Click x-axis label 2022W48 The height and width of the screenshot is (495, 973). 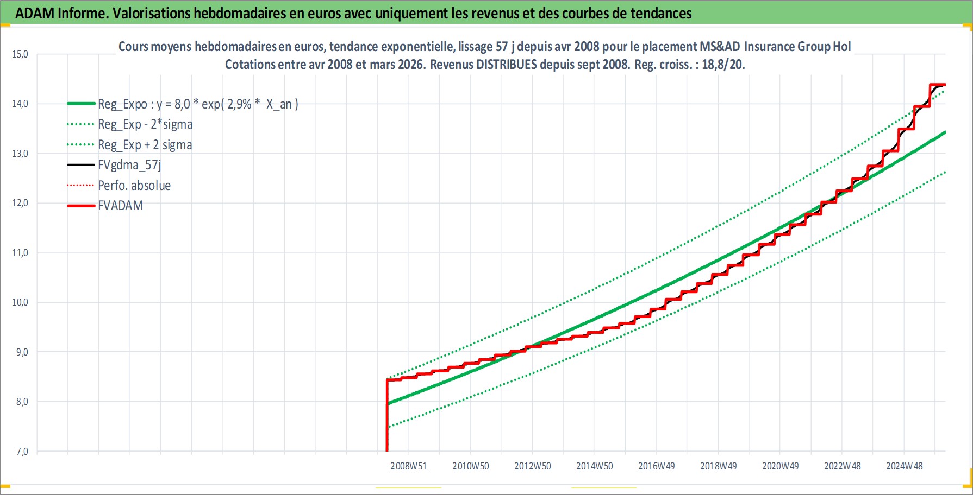[x=843, y=466]
